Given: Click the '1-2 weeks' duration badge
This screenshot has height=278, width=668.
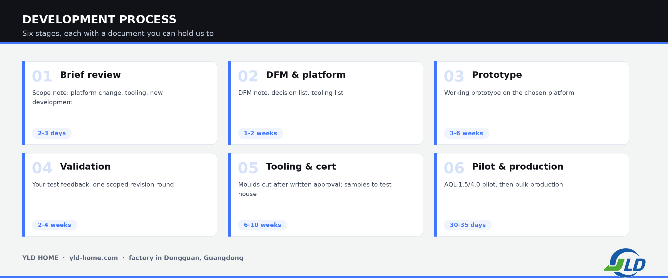Looking at the screenshot, I should 261,133.
